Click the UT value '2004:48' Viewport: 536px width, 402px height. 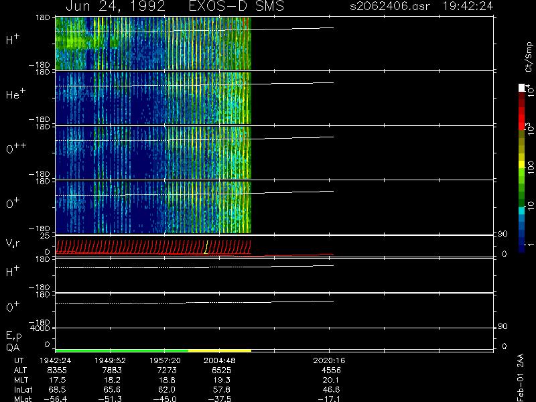click(x=220, y=360)
